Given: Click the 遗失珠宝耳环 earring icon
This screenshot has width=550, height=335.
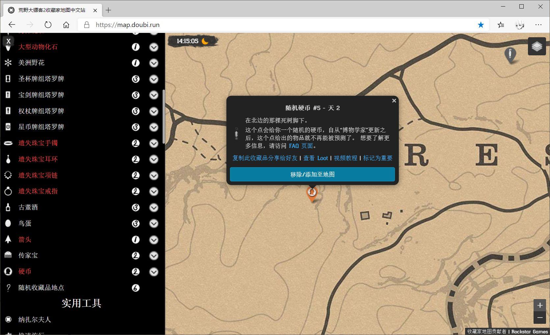Looking at the screenshot, I should tap(8, 159).
